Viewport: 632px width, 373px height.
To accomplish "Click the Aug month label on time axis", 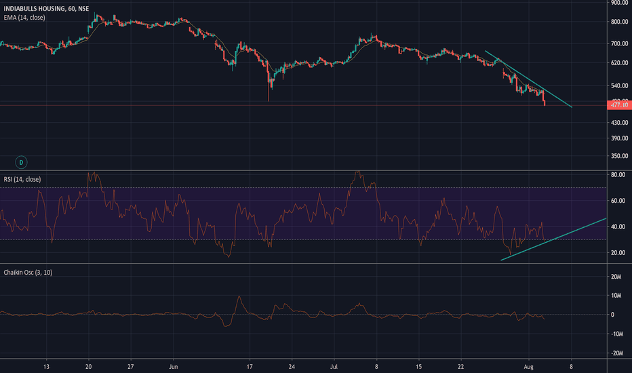I will click(528, 366).
